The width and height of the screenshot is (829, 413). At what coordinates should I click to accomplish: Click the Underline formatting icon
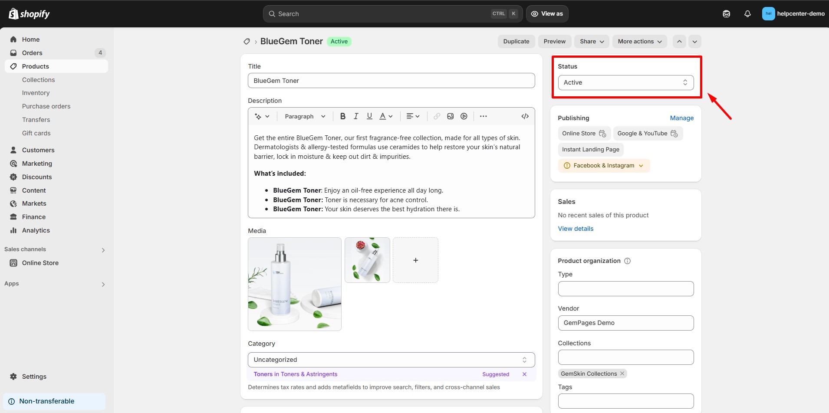point(369,116)
